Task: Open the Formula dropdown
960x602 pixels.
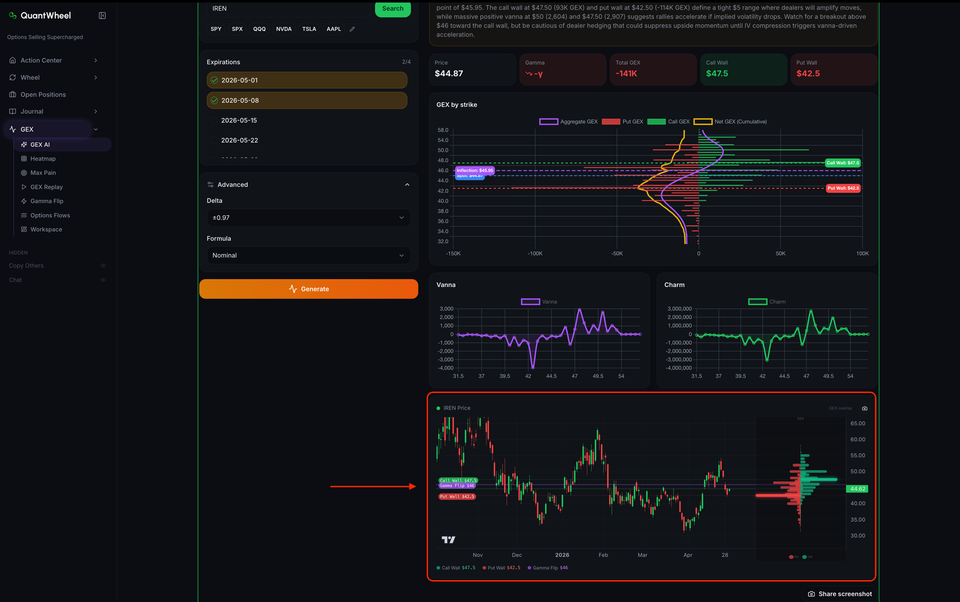Action: 309,255
